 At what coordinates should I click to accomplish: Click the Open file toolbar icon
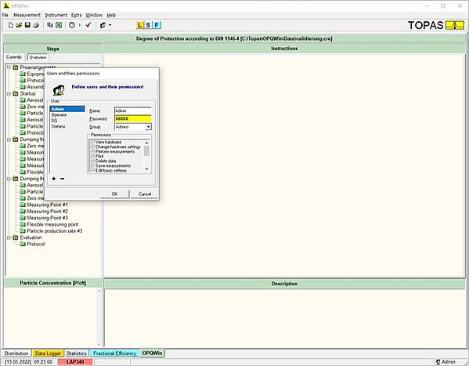(19, 25)
